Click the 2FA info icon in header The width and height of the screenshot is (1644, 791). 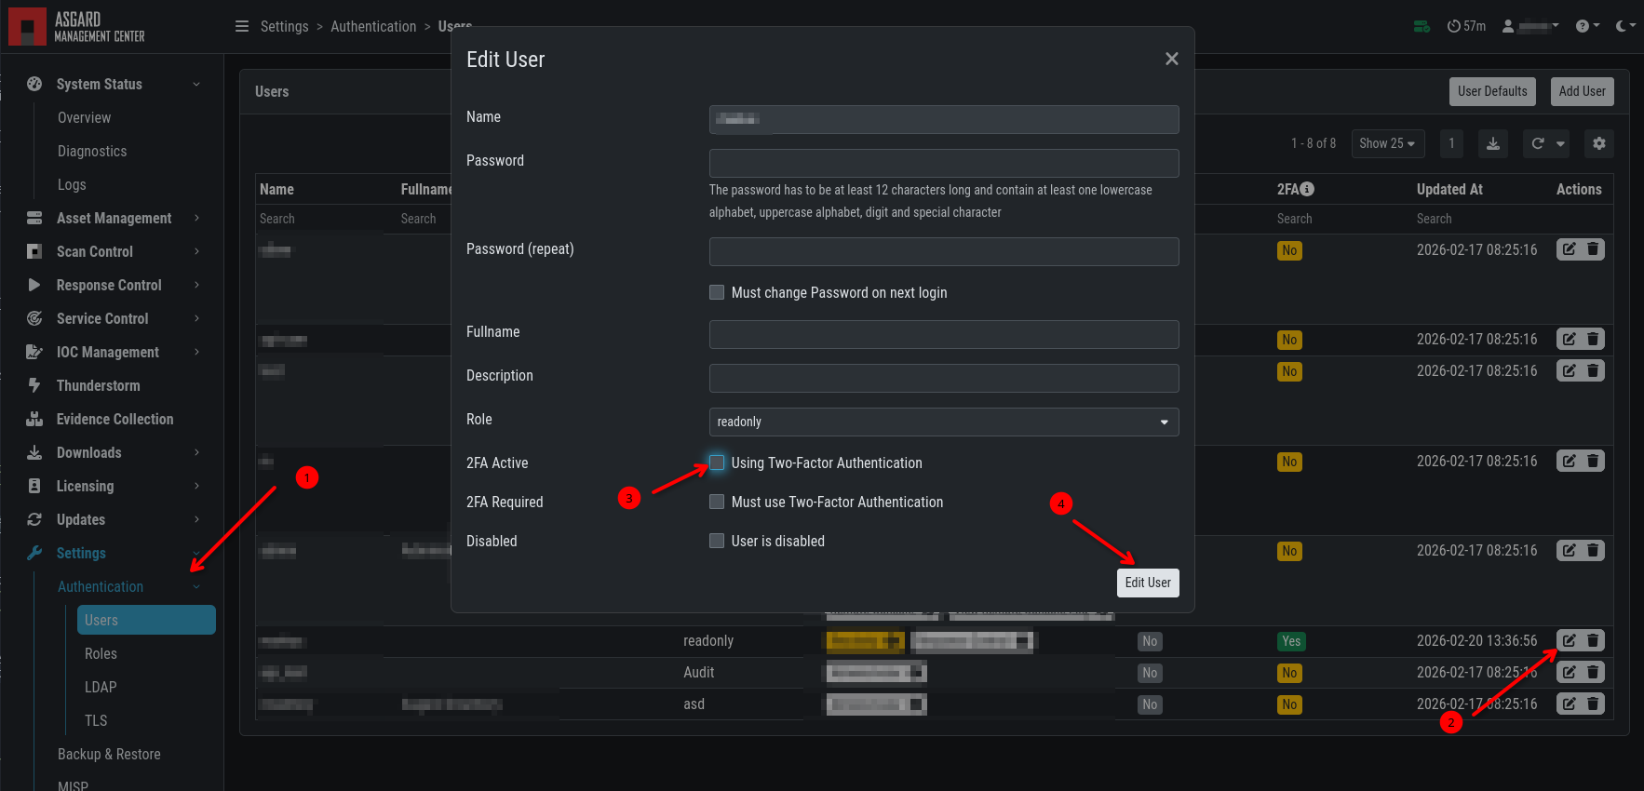[x=1307, y=189]
